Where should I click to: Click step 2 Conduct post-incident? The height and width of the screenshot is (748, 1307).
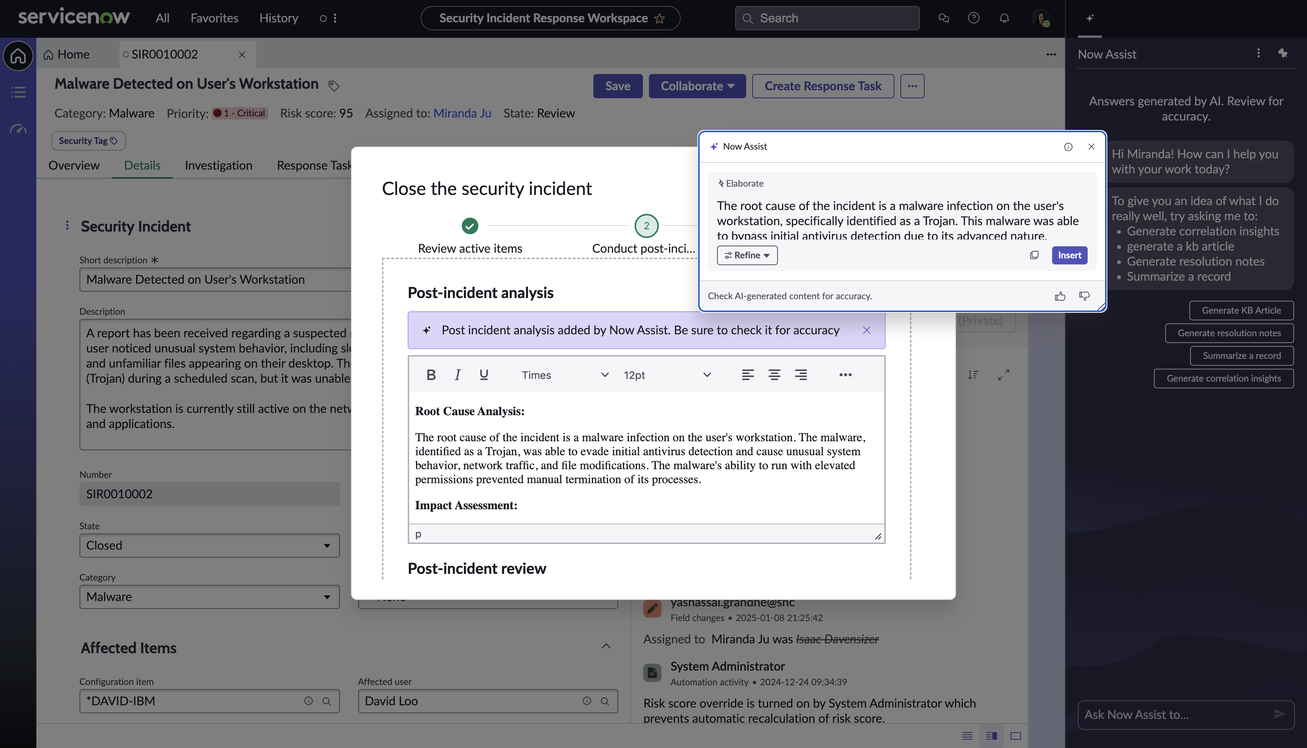click(646, 235)
